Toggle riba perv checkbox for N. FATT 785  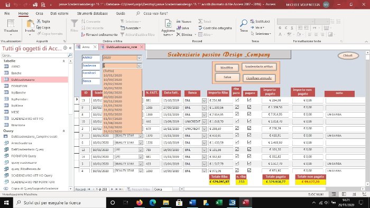click(237, 149)
